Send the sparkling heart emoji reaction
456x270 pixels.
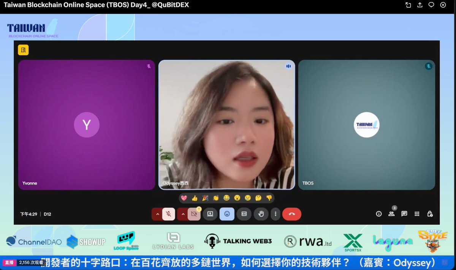click(x=184, y=198)
